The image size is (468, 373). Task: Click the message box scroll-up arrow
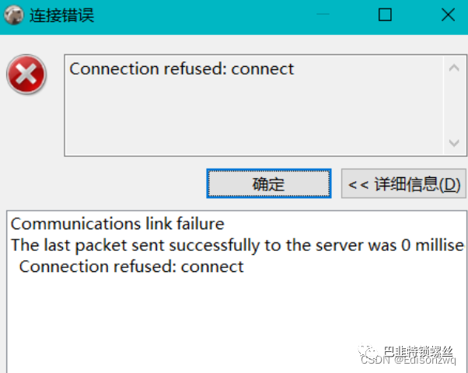coord(454,68)
